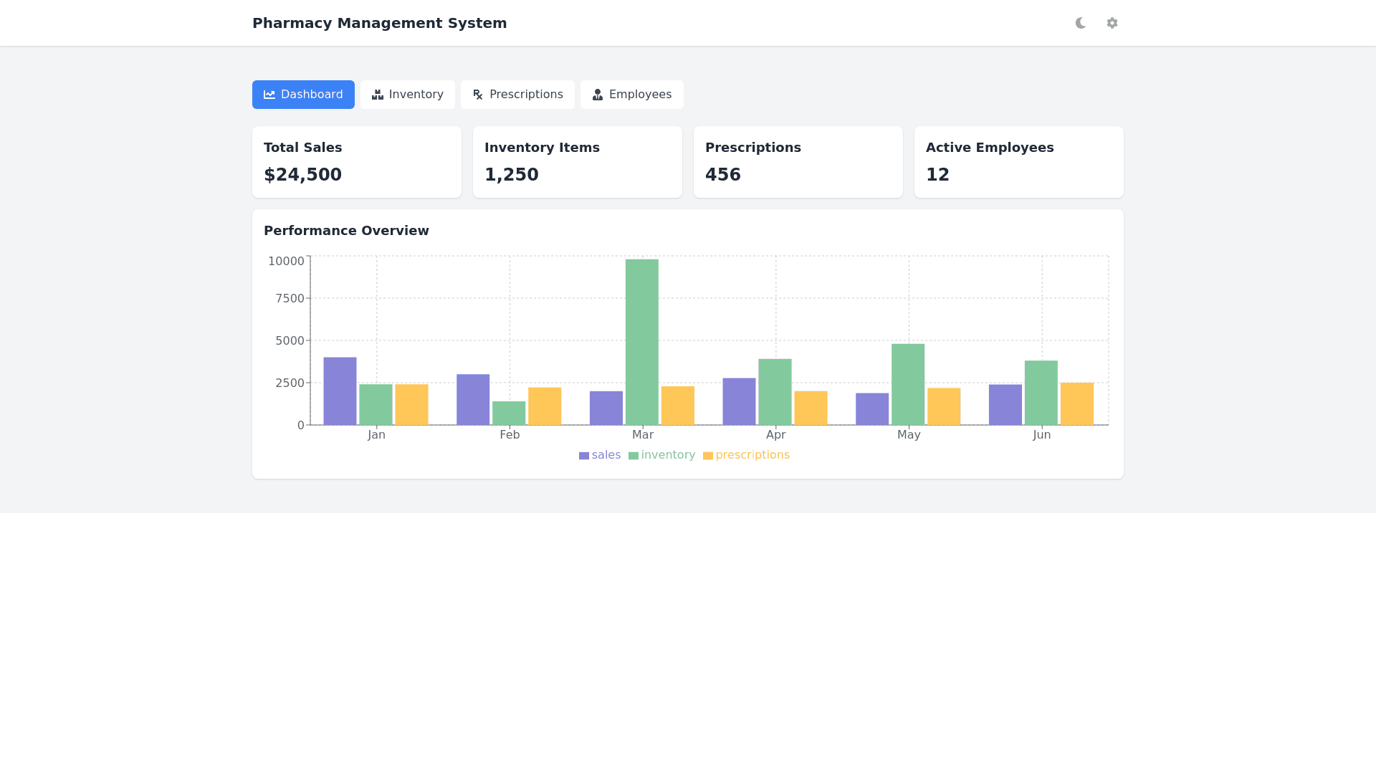Click the Prescriptions Rx icon
Image resolution: width=1376 pixels, height=774 pixels.
click(x=478, y=95)
